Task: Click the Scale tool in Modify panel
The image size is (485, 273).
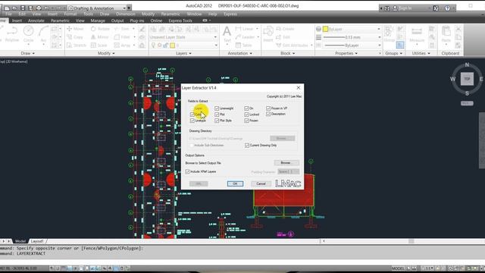Action: (99, 45)
